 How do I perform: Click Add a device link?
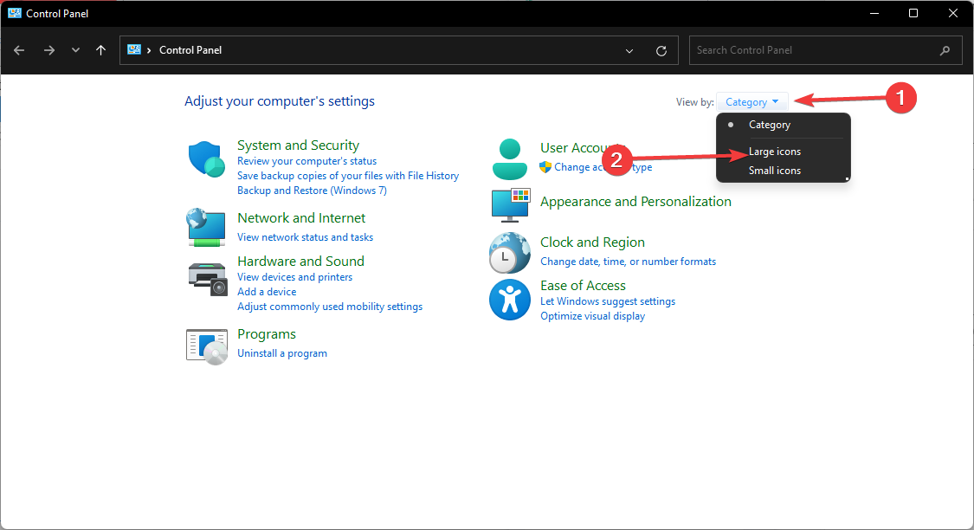267,292
